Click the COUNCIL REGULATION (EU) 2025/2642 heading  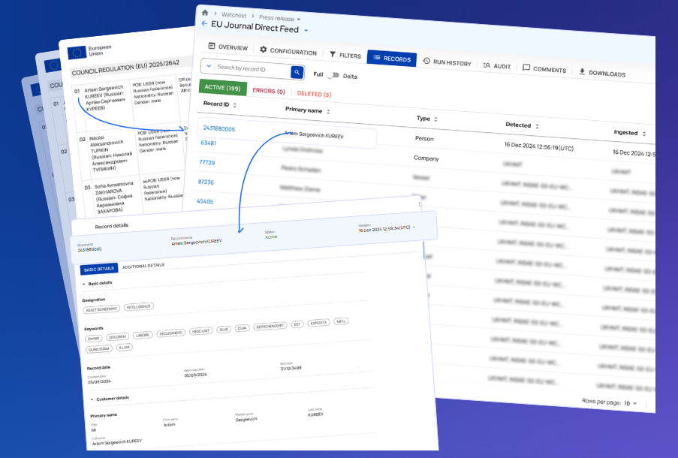[x=125, y=67]
